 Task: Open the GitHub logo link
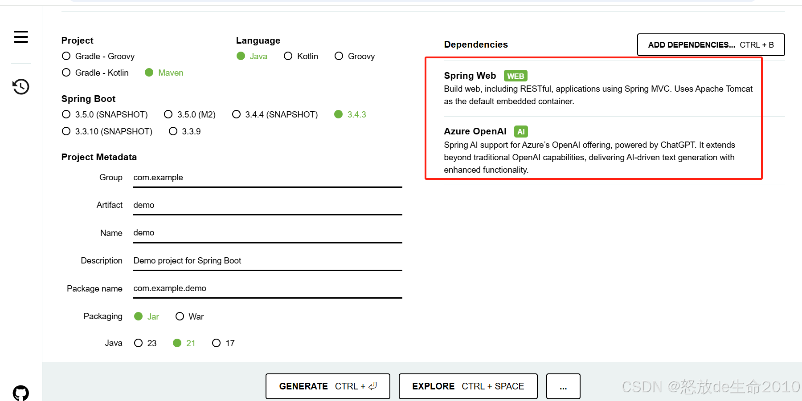tap(21, 393)
